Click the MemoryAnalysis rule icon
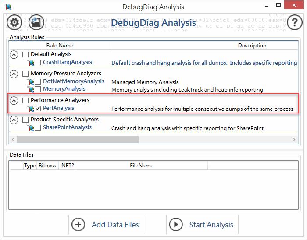Viewport: 307px width, 240px height. click(x=30, y=89)
